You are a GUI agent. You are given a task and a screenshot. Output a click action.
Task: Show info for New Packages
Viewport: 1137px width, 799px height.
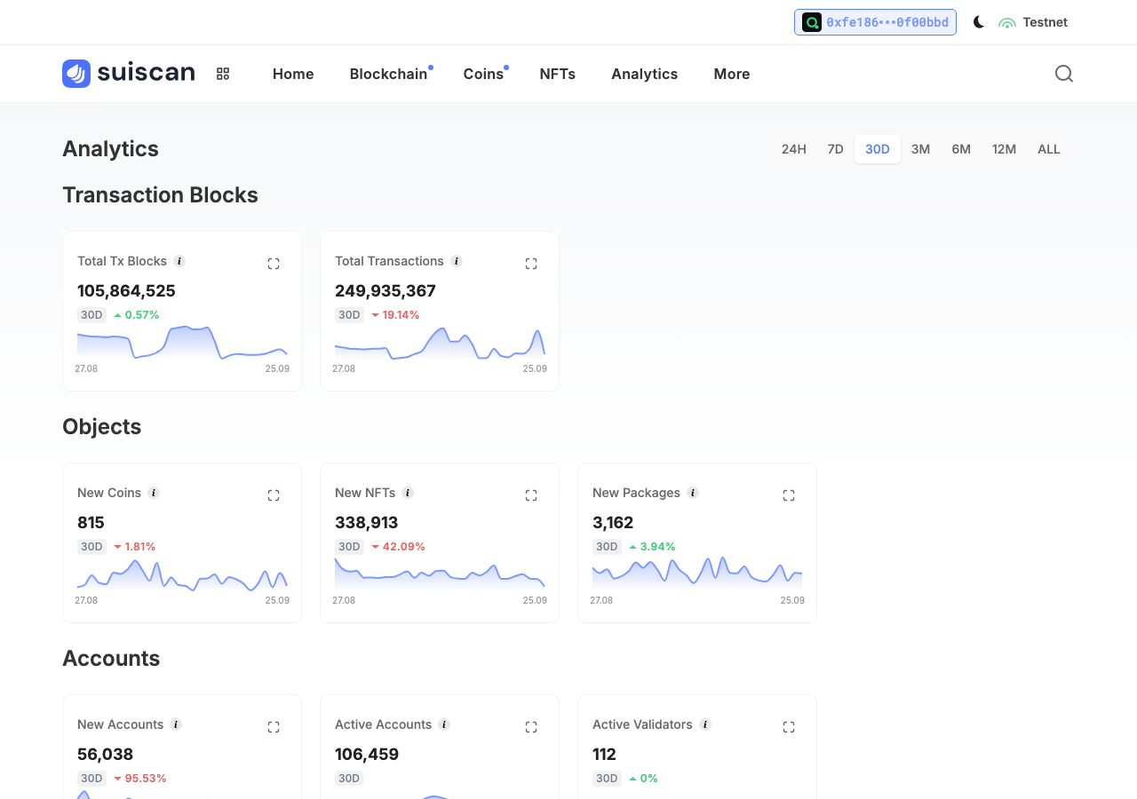coord(693,493)
